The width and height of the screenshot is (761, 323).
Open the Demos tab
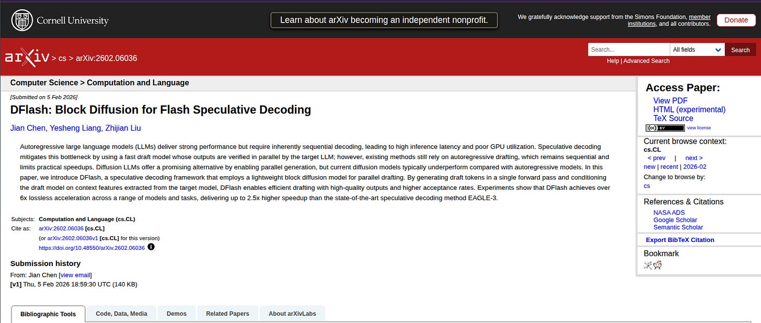[177, 314]
